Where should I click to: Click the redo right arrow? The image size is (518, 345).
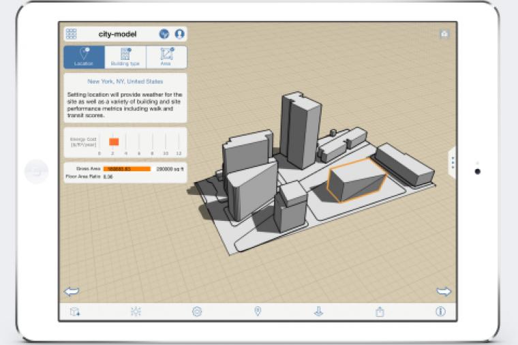[x=444, y=291]
